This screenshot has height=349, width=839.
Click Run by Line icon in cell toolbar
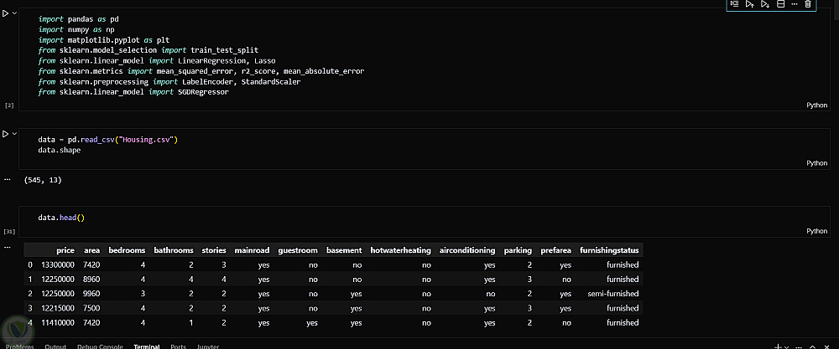click(x=734, y=5)
